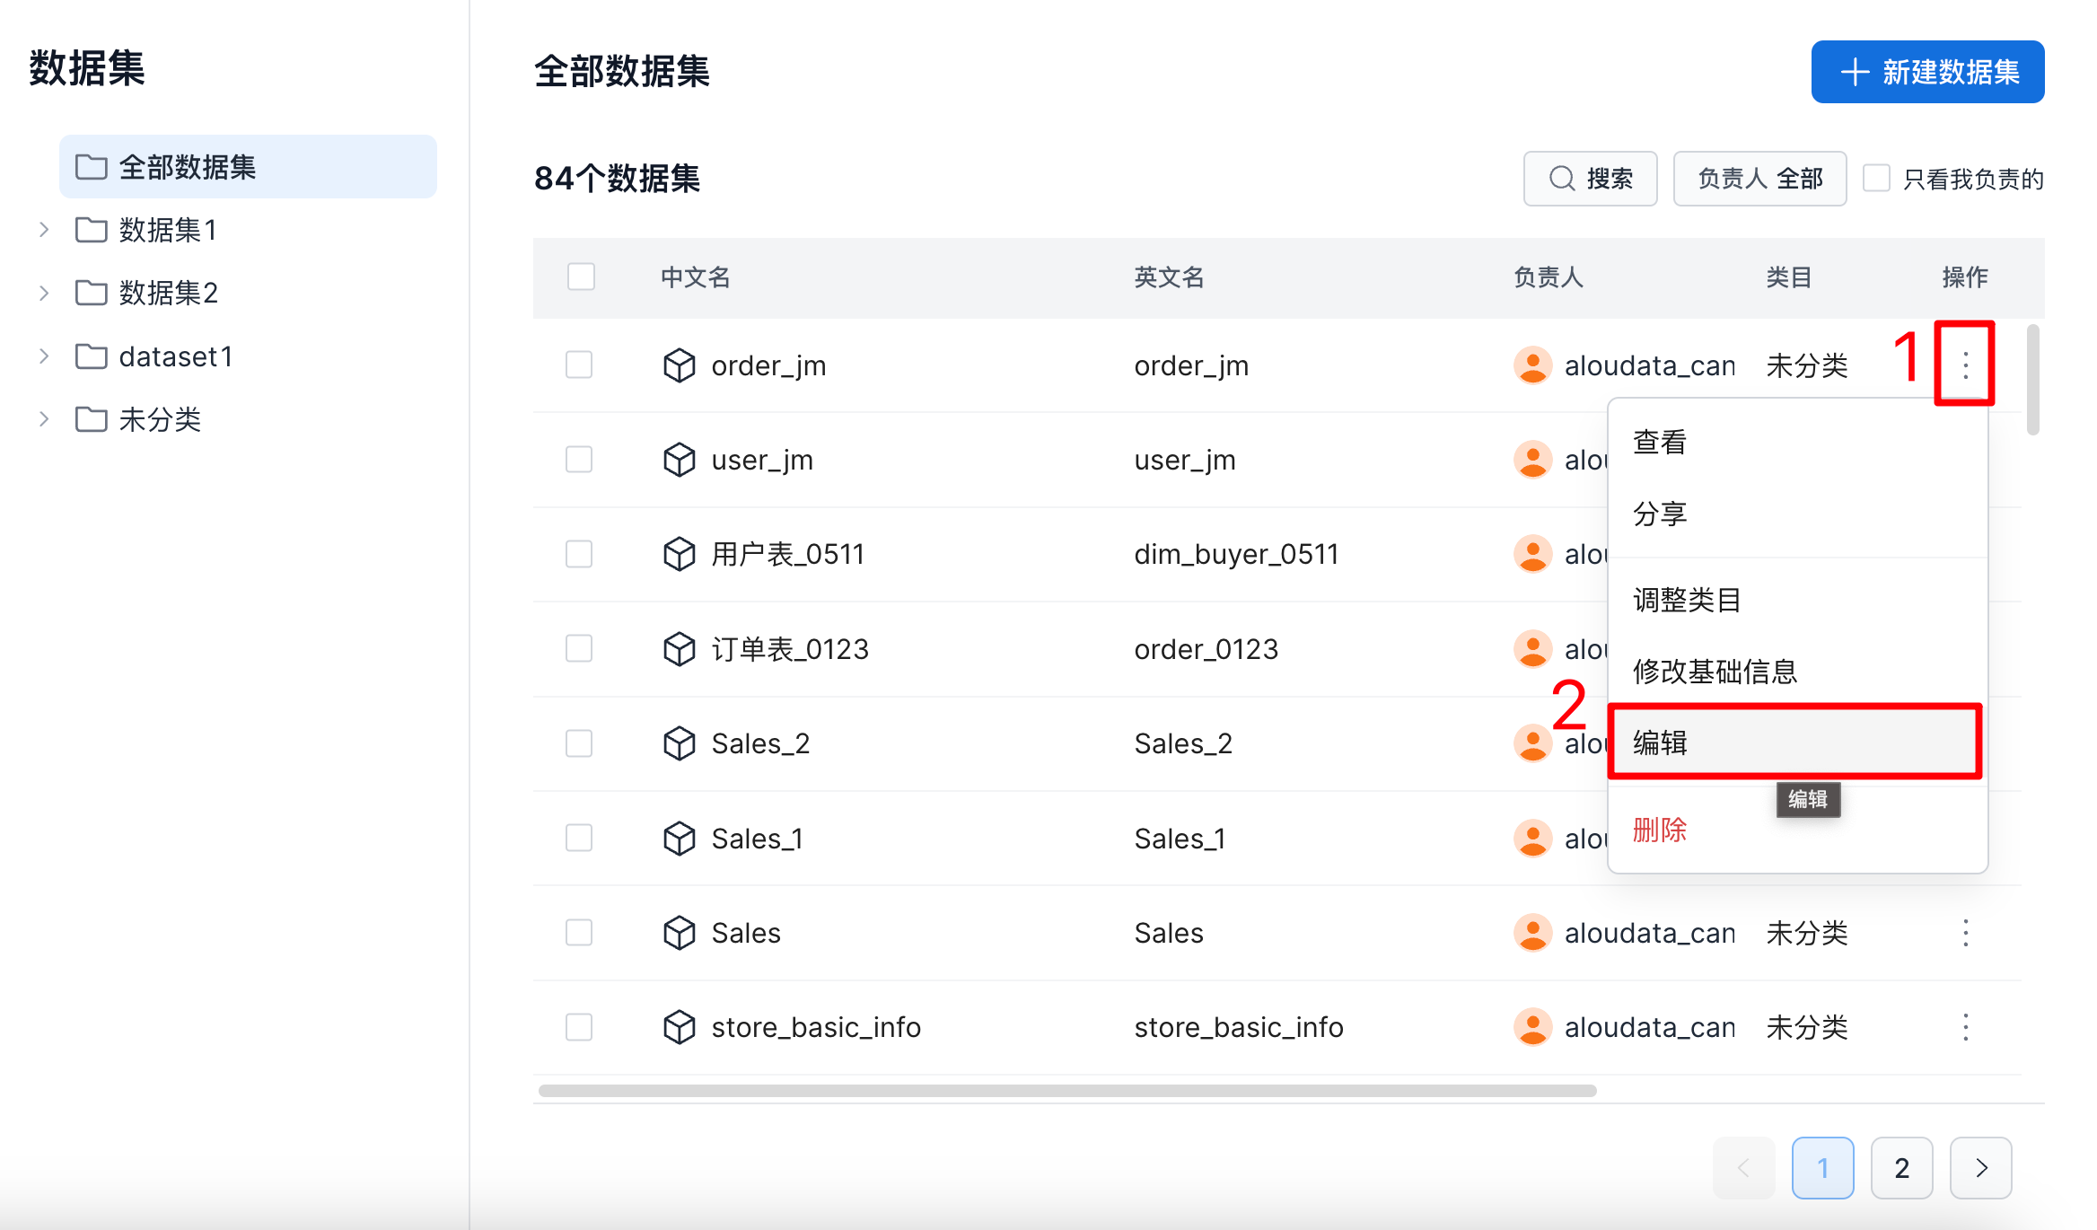Select 调整类目 in the dropdown menu
Image resolution: width=2097 pixels, height=1230 pixels.
1688,599
